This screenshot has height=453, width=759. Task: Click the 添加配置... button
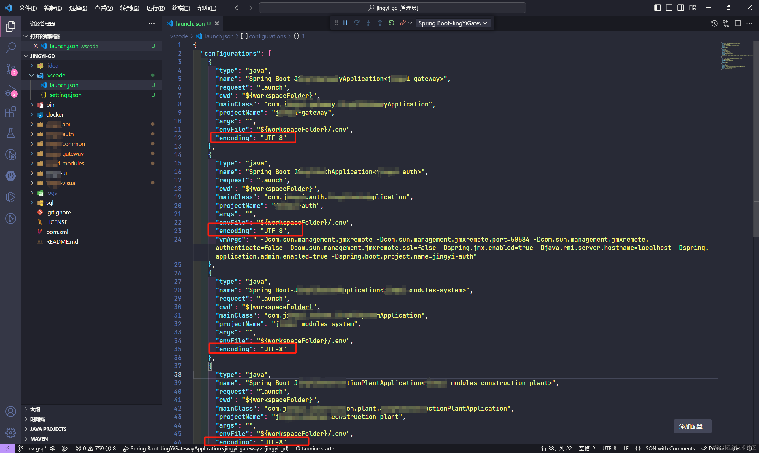[x=693, y=426]
